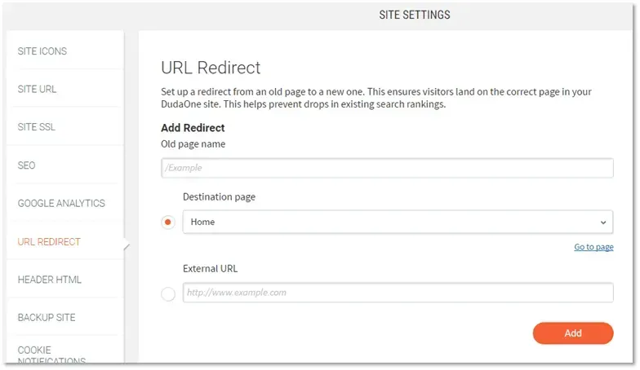The height and width of the screenshot is (370, 640).
Task: Open Cookie Notifications settings
Action: [x=51, y=355]
